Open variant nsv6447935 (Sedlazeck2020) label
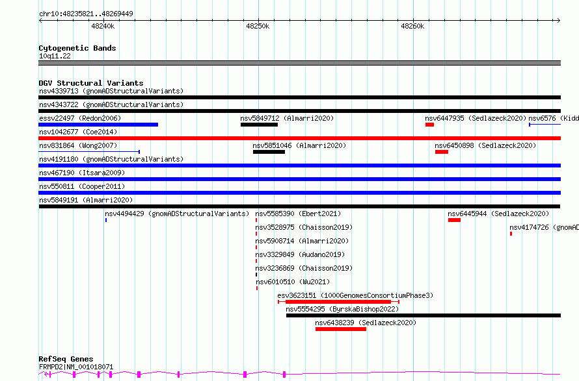Viewport: 579px width, 381px height. click(x=476, y=118)
